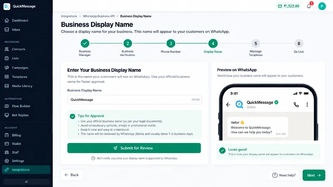Select step 3 Phone Number
The height and width of the screenshot is (187, 333).
click(x=171, y=44)
